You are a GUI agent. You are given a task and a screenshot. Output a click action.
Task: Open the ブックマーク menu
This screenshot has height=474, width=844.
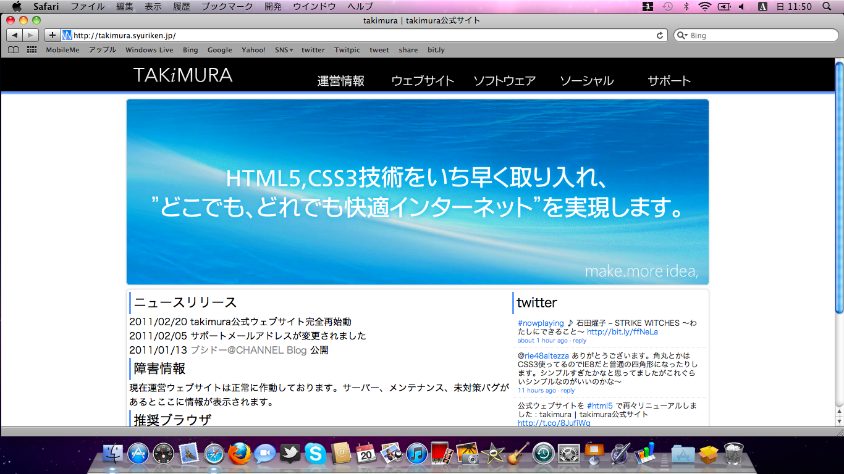[x=227, y=7]
